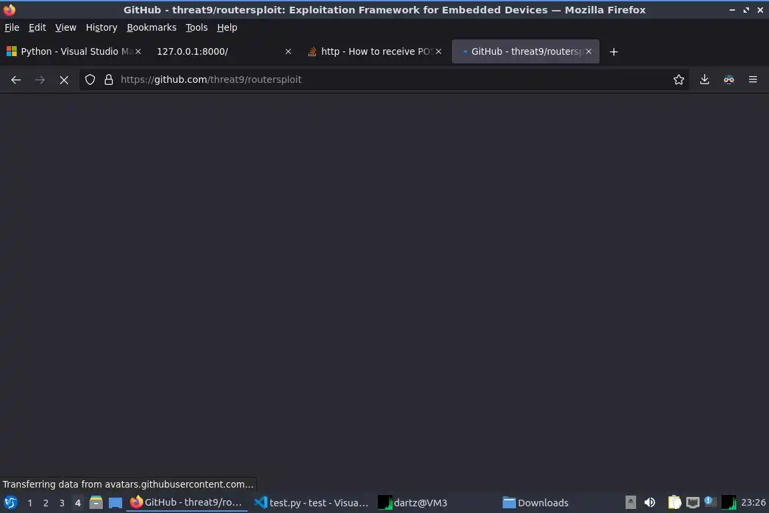This screenshot has width=769, height=513.
Task: Close the Firefox window
Action: click(x=760, y=10)
